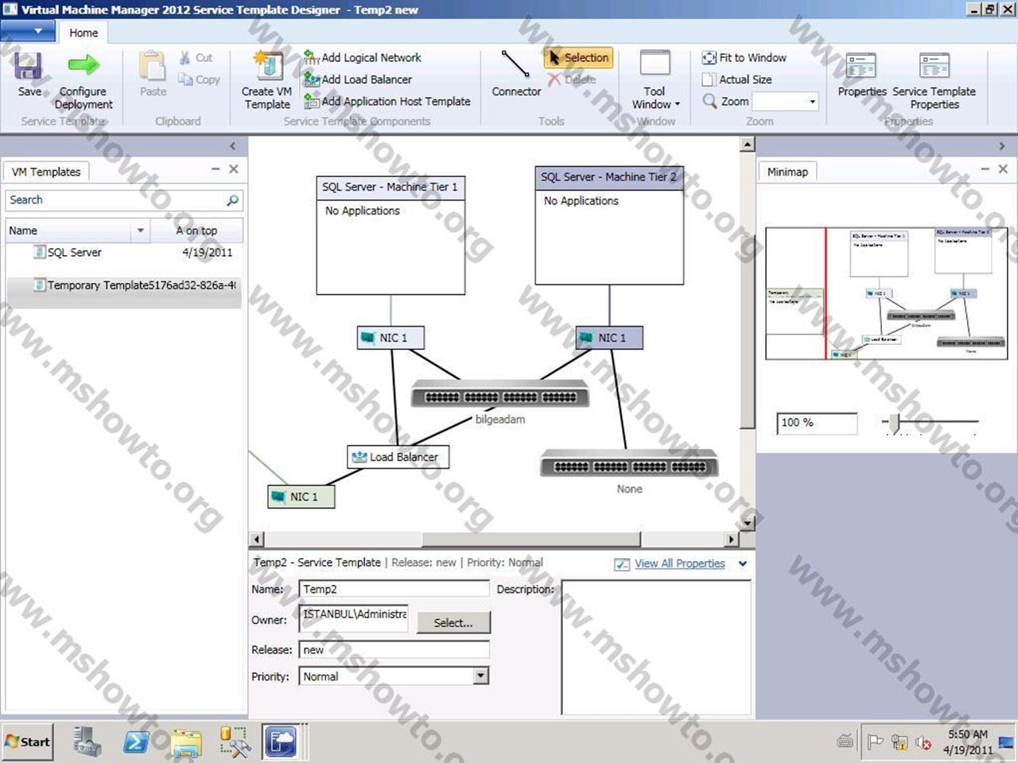Open the PowerShell taskbar icon
Screen dimensions: 1018x763
click(x=136, y=742)
